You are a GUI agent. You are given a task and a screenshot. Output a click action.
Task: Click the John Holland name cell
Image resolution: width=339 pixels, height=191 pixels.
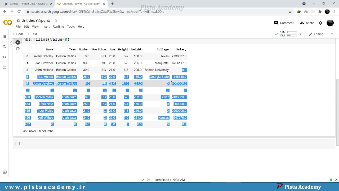click(x=44, y=70)
